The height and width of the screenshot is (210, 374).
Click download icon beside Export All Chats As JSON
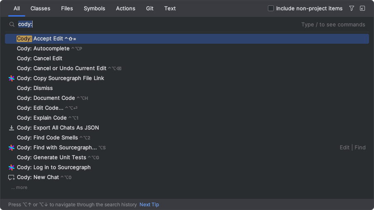pos(12,128)
